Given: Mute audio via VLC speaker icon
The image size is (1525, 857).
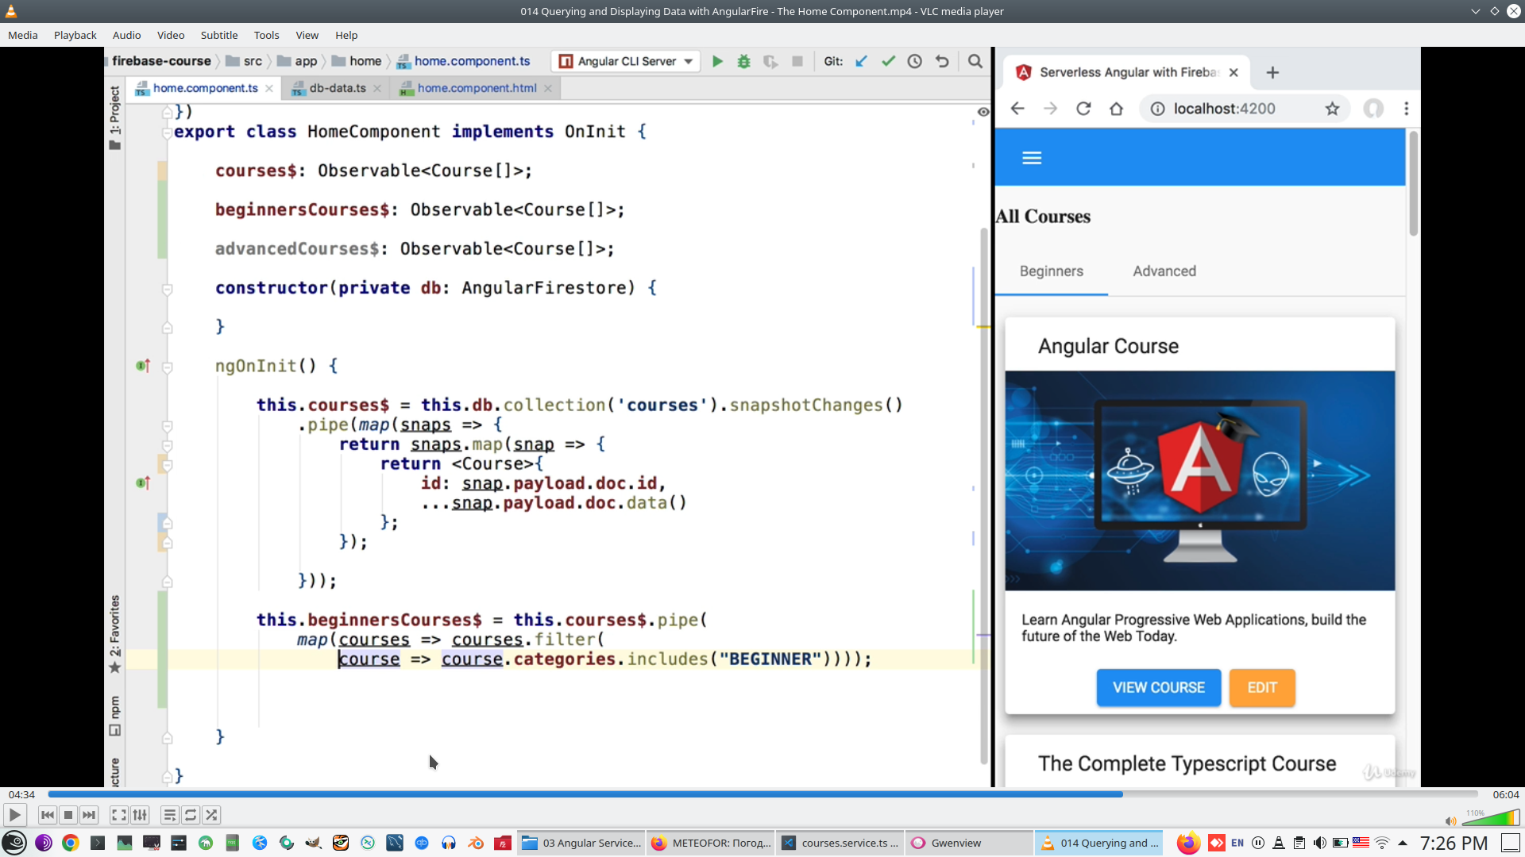Looking at the screenshot, I should pos(1450,820).
